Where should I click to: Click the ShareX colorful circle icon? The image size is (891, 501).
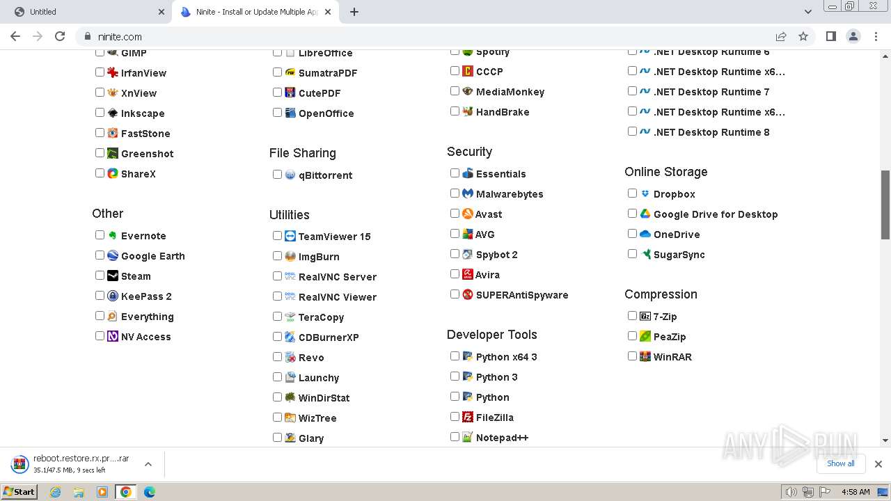click(x=113, y=173)
